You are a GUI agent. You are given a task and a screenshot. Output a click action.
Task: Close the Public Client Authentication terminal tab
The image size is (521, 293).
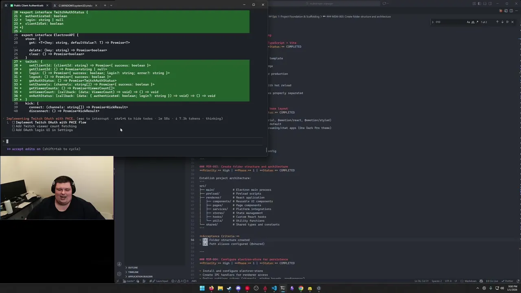47,5
